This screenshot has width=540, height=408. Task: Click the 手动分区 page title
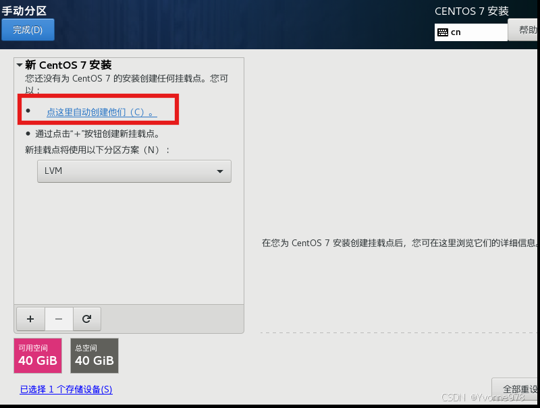point(24,11)
